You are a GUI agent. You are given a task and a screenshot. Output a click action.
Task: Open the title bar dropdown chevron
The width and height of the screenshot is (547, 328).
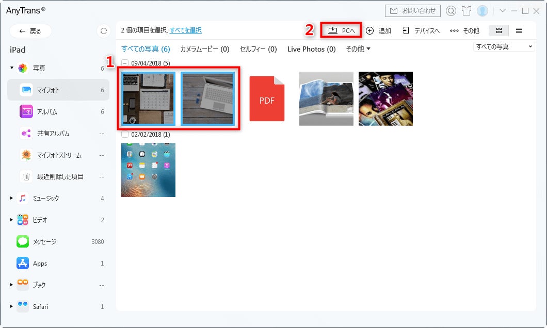click(x=502, y=10)
